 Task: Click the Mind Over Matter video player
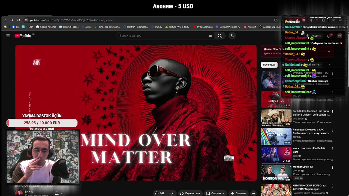[136, 113]
